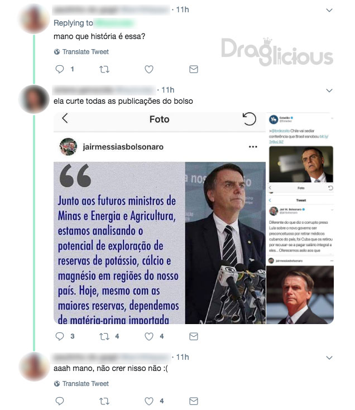The width and height of the screenshot is (355, 410).
Task: Open chevron menu on 'aaah mano' tweet
Action: pyautogui.click(x=329, y=358)
